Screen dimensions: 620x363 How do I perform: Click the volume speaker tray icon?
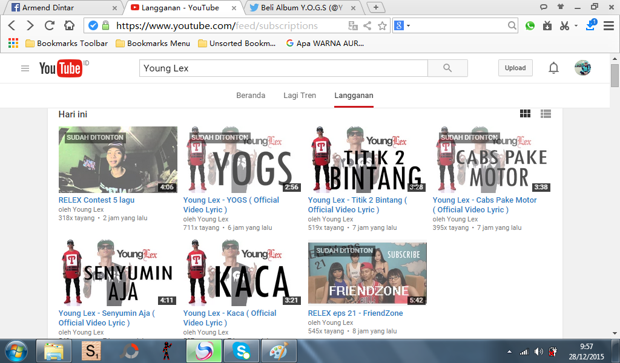tap(538, 352)
